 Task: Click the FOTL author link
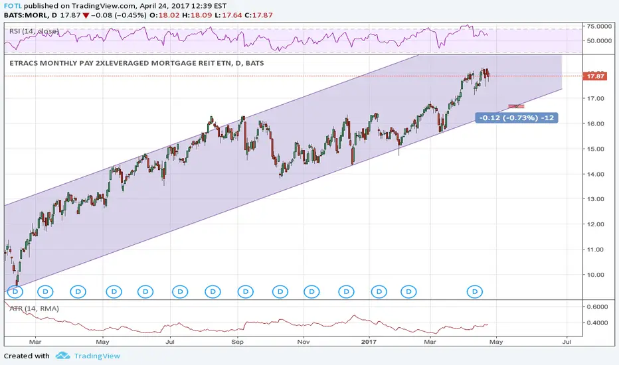point(13,6)
